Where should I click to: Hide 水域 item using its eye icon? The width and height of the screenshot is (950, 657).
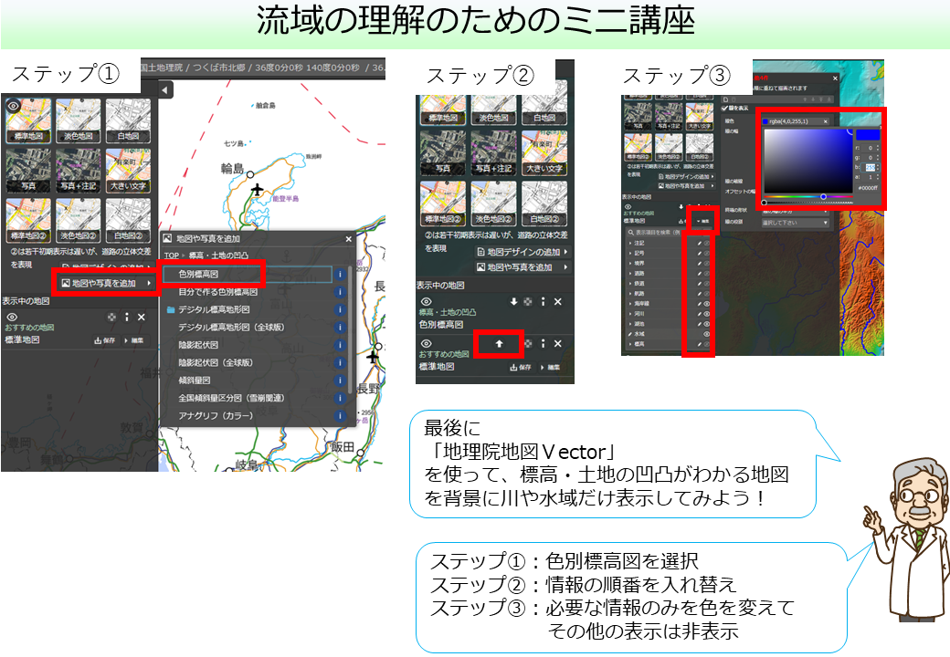coord(707,334)
